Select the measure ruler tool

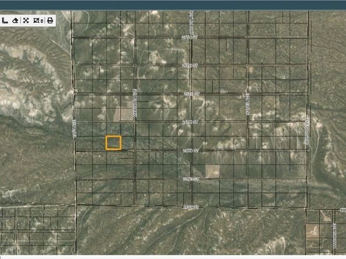coord(5,21)
